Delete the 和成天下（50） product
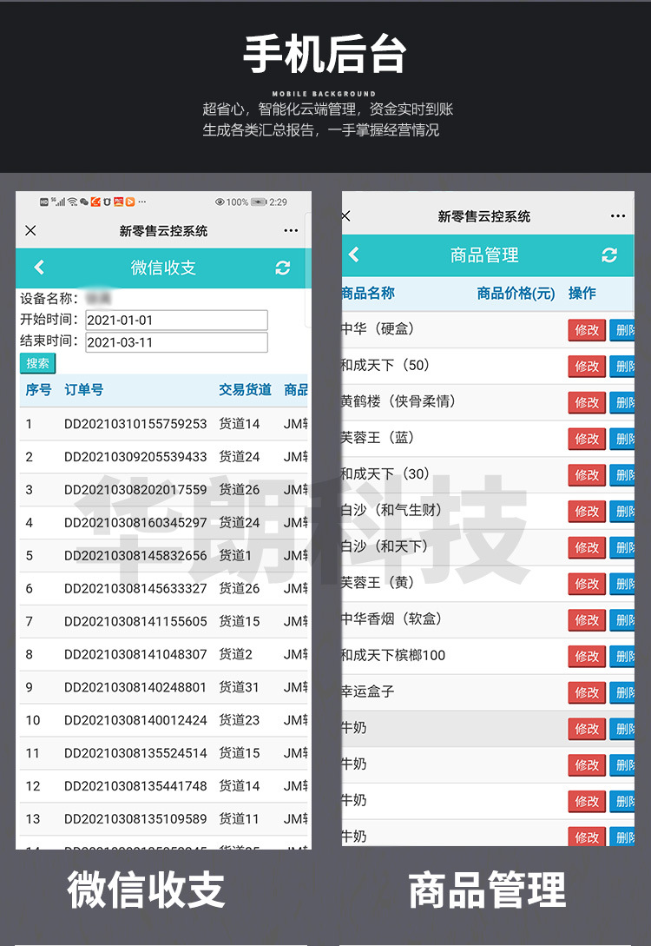 coord(622,367)
